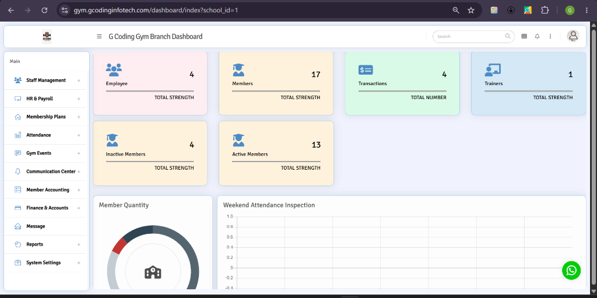Go back with the browser back arrow
This screenshot has height=298, width=597.
pyautogui.click(x=10, y=10)
